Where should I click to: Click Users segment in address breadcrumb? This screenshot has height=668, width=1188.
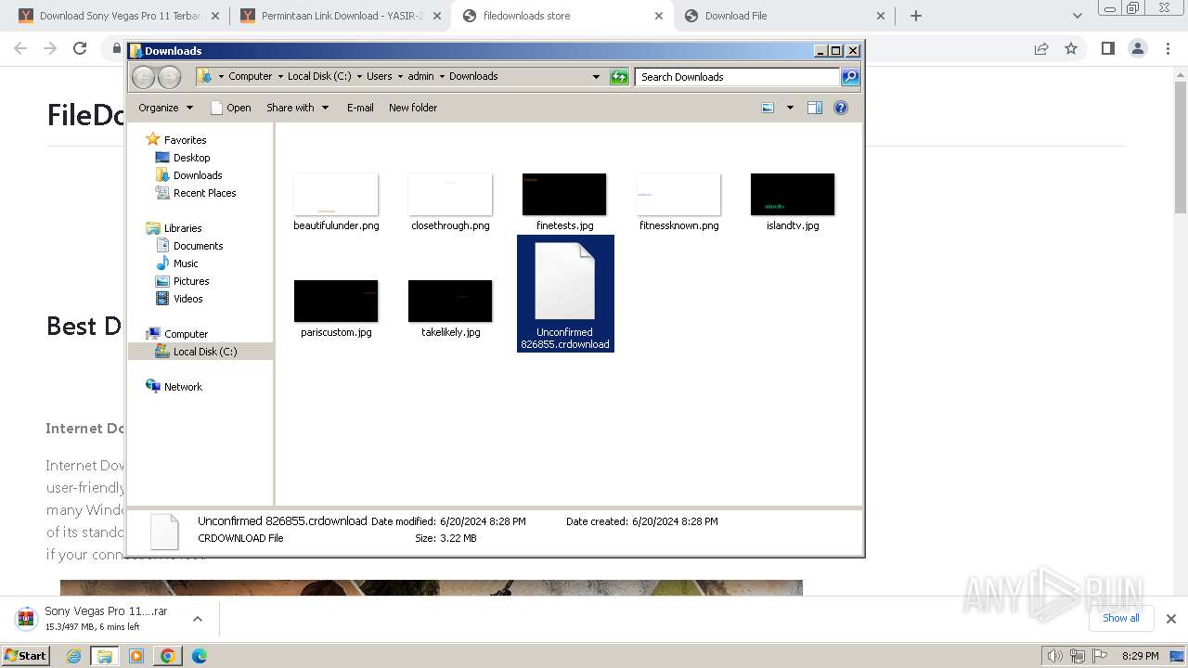click(379, 76)
